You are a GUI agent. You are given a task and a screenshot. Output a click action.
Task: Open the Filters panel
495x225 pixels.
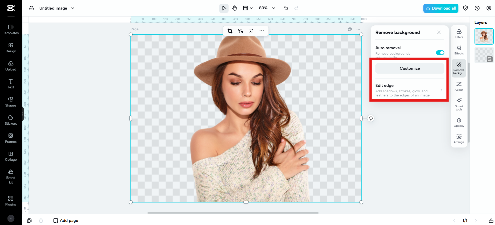459,34
